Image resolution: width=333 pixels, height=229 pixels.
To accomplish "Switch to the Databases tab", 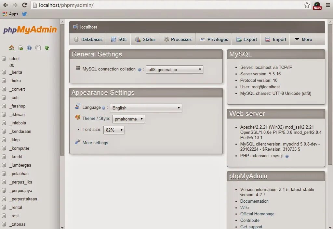I will (88, 39).
